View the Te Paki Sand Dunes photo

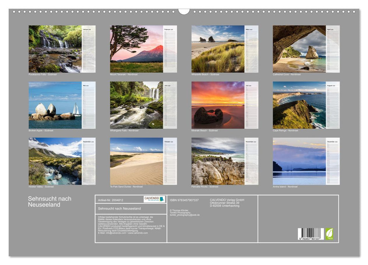(x=136, y=161)
